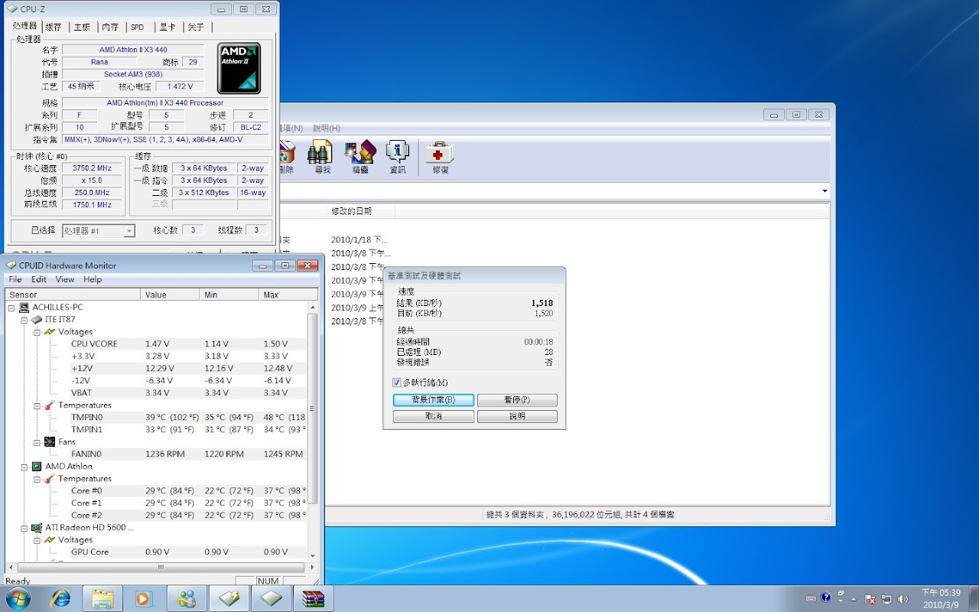Open the 說明(H) menu in WinRAR
Image resolution: width=979 pixels, height=612 pixels.
click(x=327, y=129)
